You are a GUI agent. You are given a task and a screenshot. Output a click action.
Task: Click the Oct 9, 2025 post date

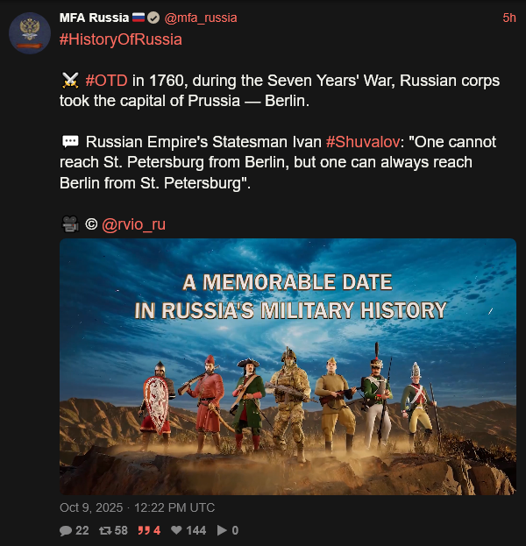(x=137, y=507)
